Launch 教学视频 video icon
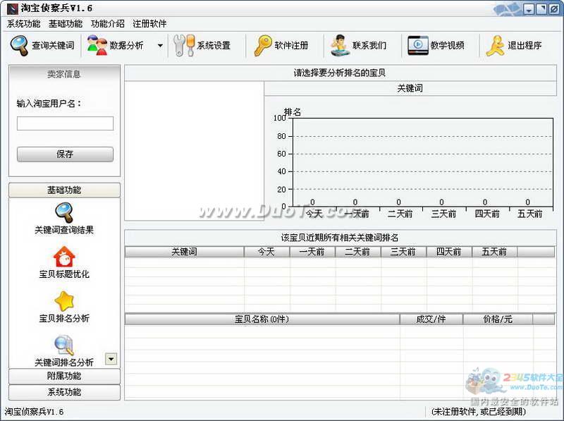This screenshot has height=421, width=564. 418,46
